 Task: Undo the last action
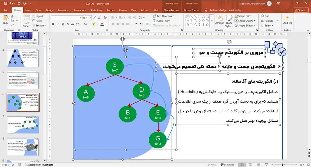click(11, 4)
